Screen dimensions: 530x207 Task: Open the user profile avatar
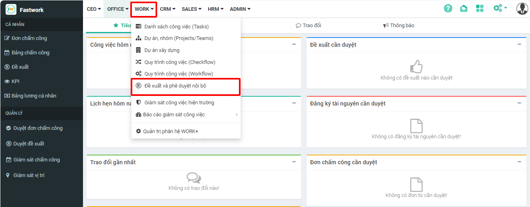[x=522, y=8]
